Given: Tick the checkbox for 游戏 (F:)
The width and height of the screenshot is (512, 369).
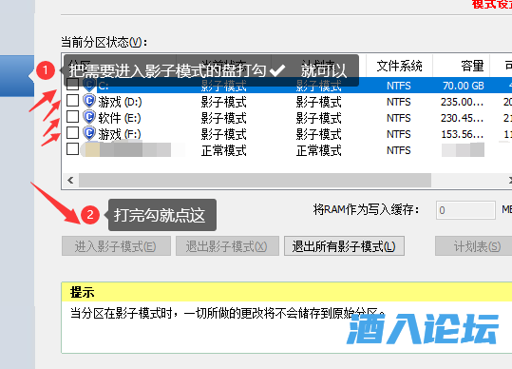Looking at the screenshot, I should [72, 133].
